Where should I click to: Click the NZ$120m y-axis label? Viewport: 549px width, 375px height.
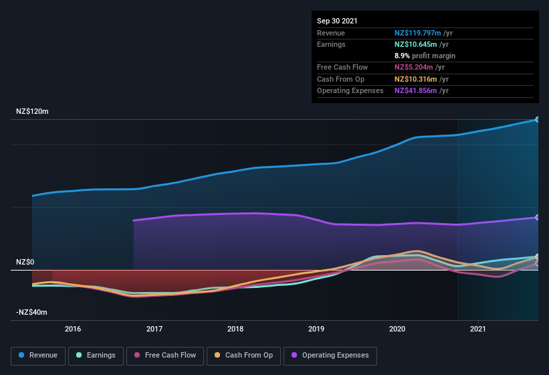pyautogui.click(x=32, y=111)
